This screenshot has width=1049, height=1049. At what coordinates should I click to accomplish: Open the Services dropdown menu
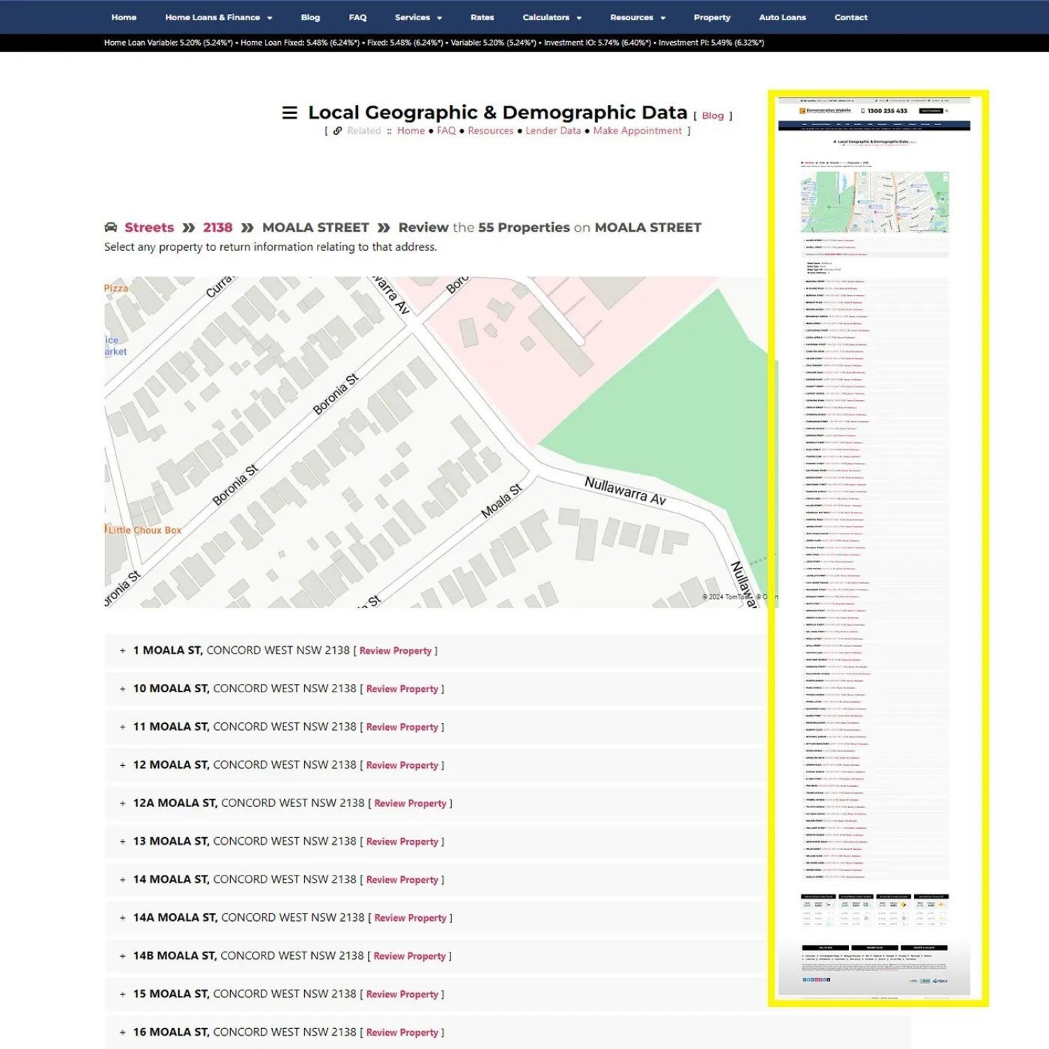[x=418, y=17]
